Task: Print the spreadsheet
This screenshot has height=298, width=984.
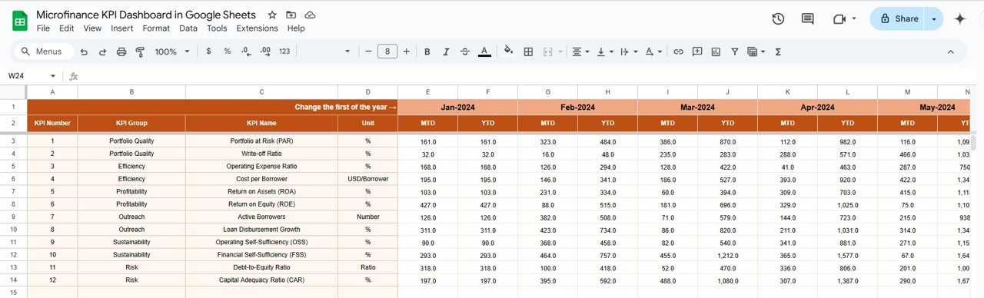Action: coord(121,51)
